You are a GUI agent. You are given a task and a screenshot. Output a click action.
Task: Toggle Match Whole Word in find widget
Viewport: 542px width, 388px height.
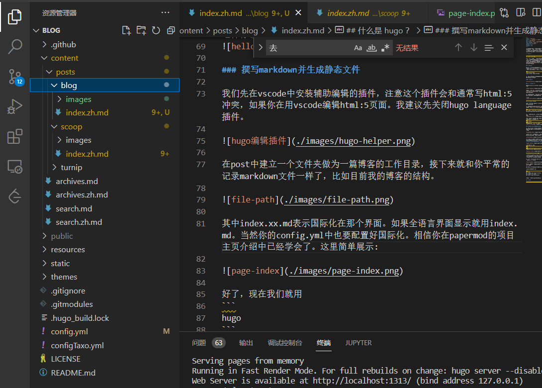point(371,48)
